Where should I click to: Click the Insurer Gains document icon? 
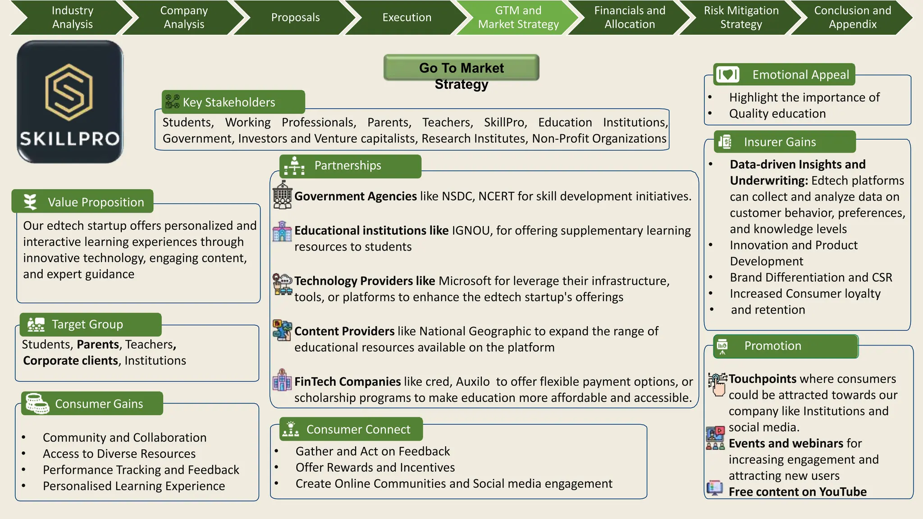[x=725, y=142]
